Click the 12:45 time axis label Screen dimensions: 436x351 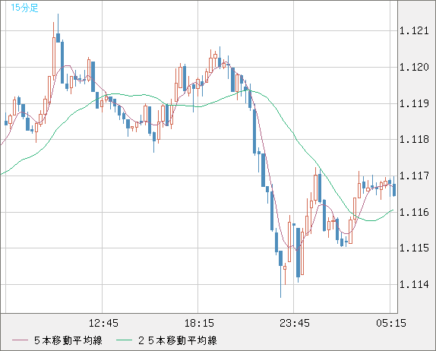[103, 323]
